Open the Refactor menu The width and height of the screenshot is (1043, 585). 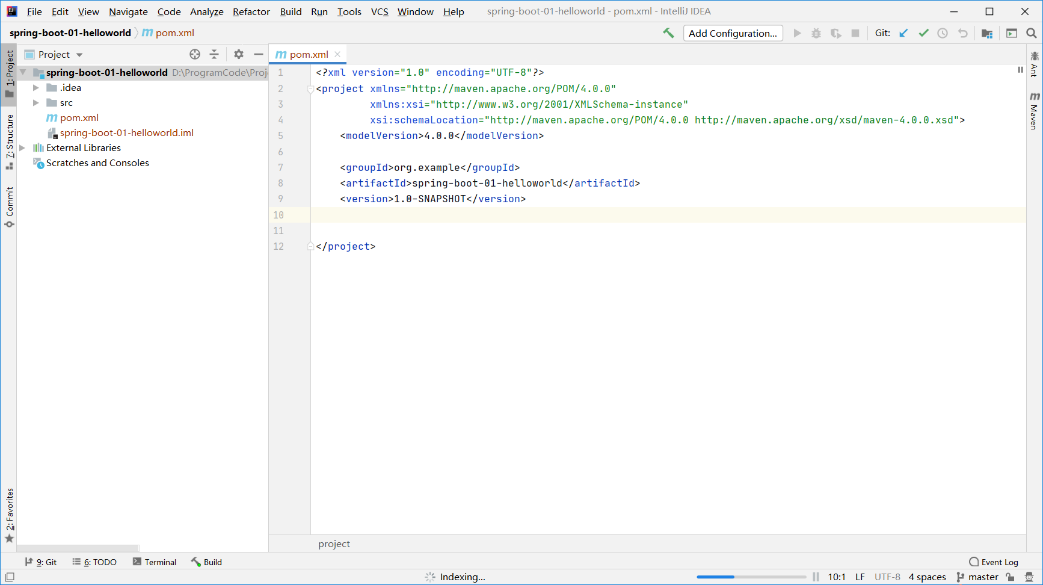point(251,11)
